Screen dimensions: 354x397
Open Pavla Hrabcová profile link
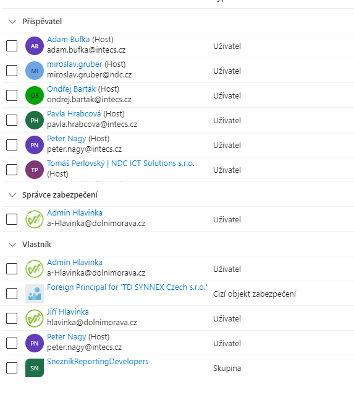click(74, 114)
